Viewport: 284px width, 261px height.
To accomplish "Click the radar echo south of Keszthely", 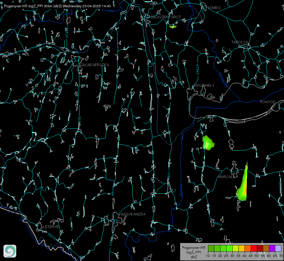I will pyautogui.click(x=208, y=143).
